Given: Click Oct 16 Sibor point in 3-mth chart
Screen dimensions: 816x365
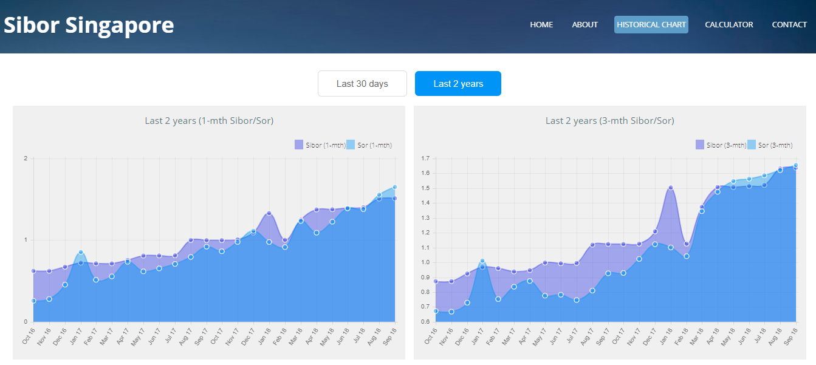Looking at the screenshot, I should (435, 281).
